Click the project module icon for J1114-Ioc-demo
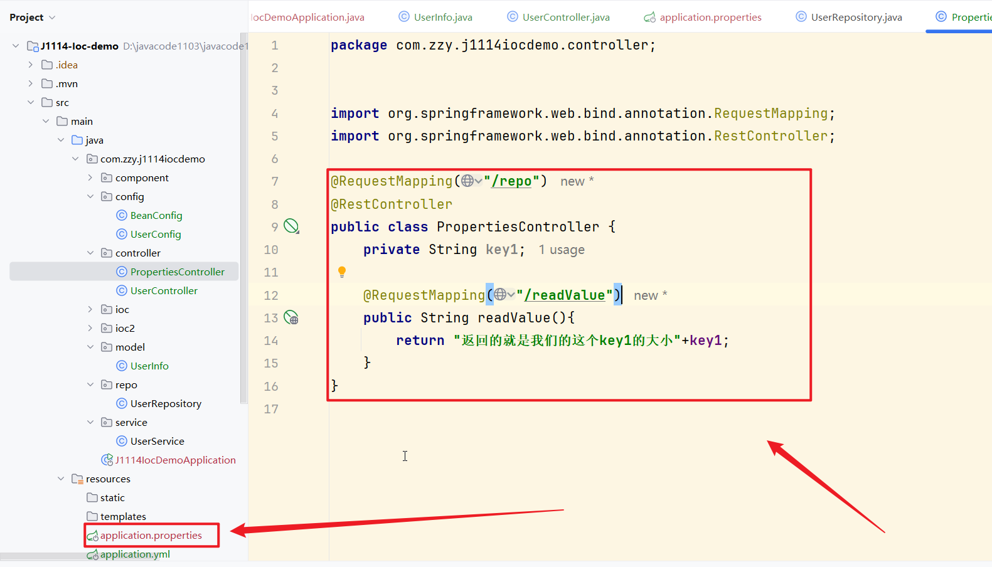This screenshot has height=567, width=992. pyautogui.click(x=33, y=46)
